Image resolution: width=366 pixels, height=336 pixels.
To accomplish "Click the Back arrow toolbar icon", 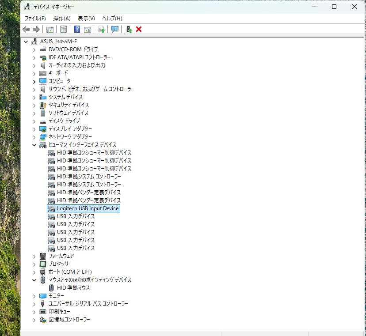I will [x=26, y=30].
